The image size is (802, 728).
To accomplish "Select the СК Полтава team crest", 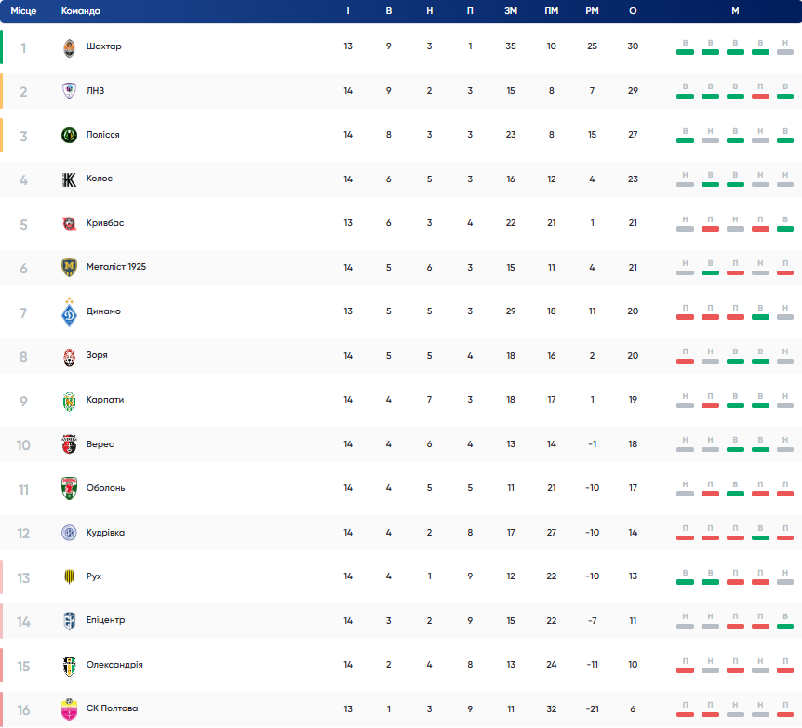I will 69,709.
